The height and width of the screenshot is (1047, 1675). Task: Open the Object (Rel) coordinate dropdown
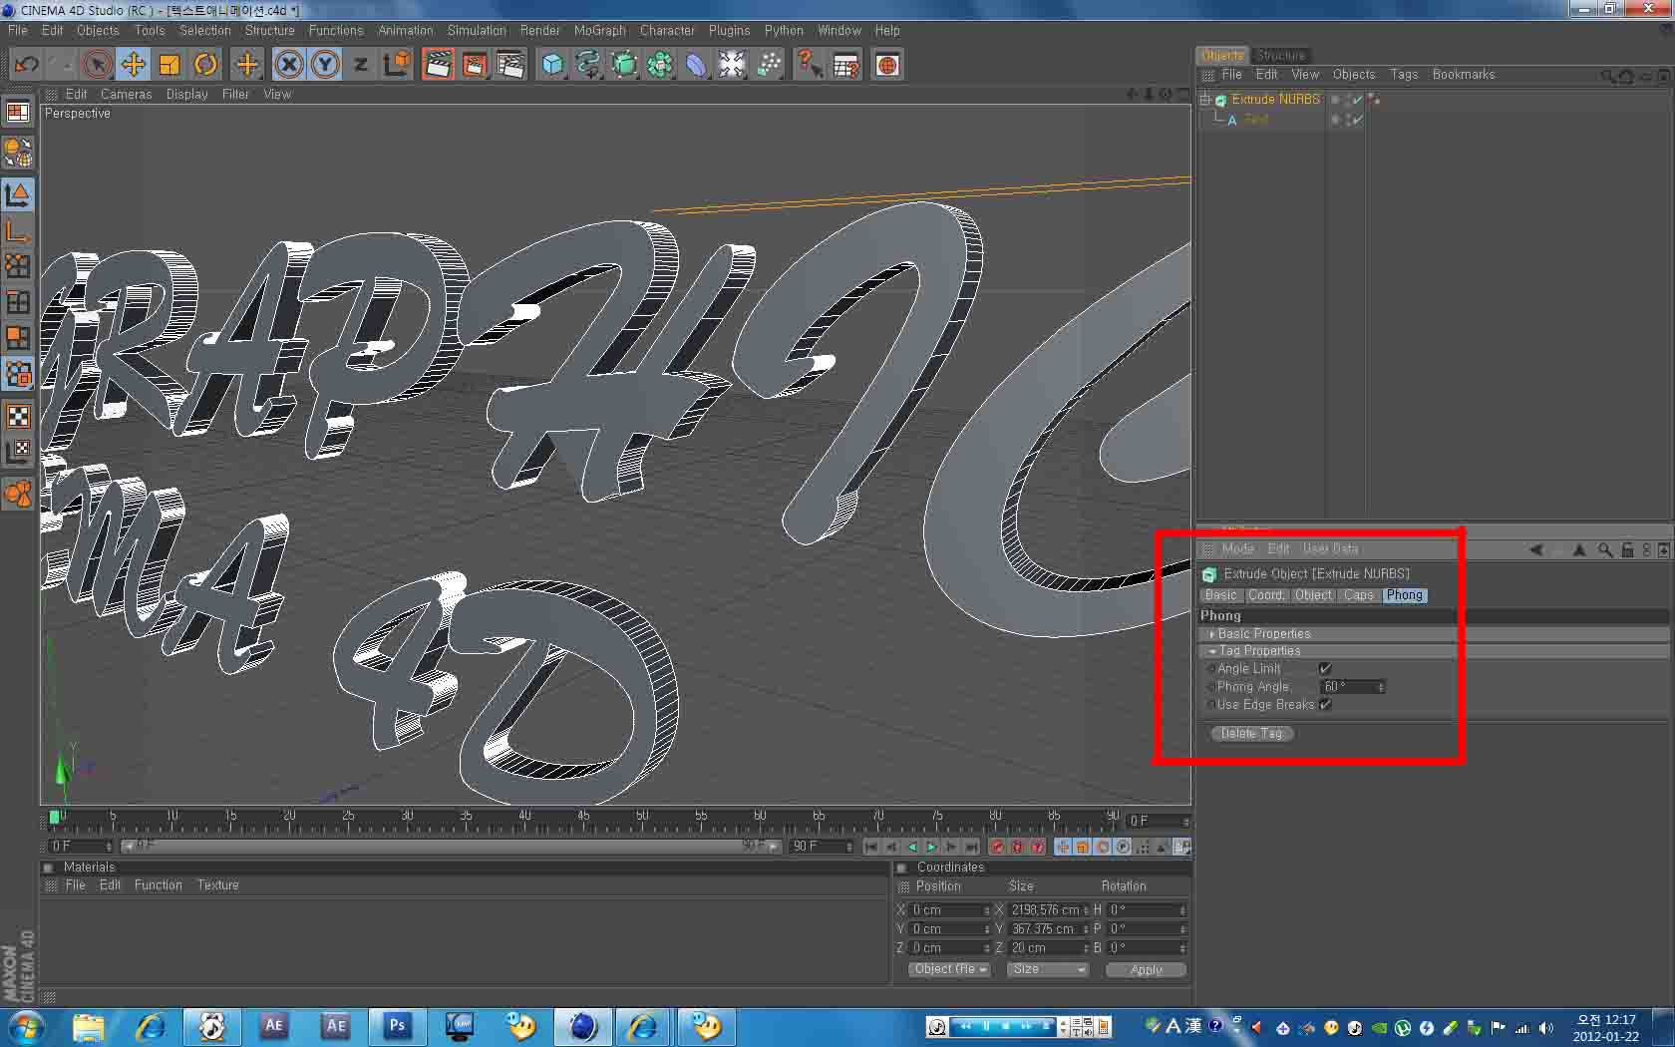949,970
